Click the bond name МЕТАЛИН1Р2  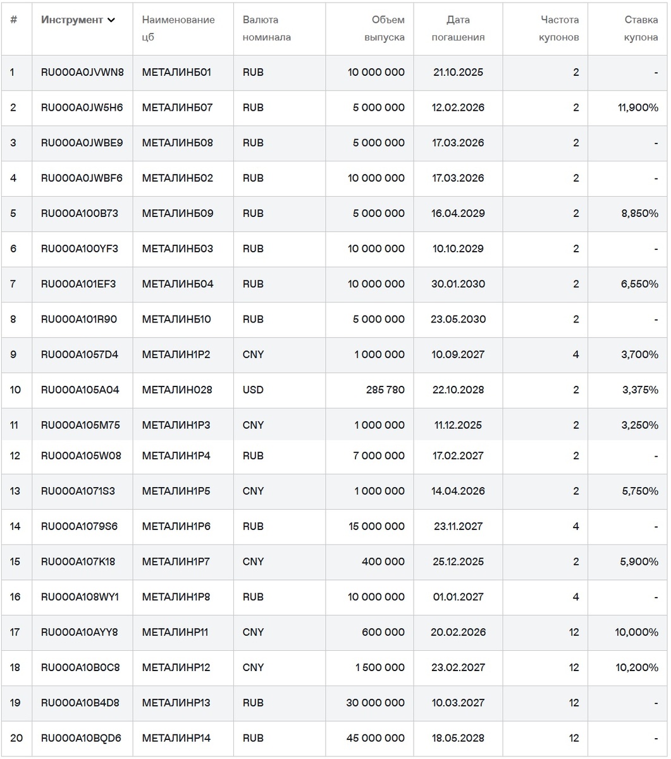(x=176, y=355)
